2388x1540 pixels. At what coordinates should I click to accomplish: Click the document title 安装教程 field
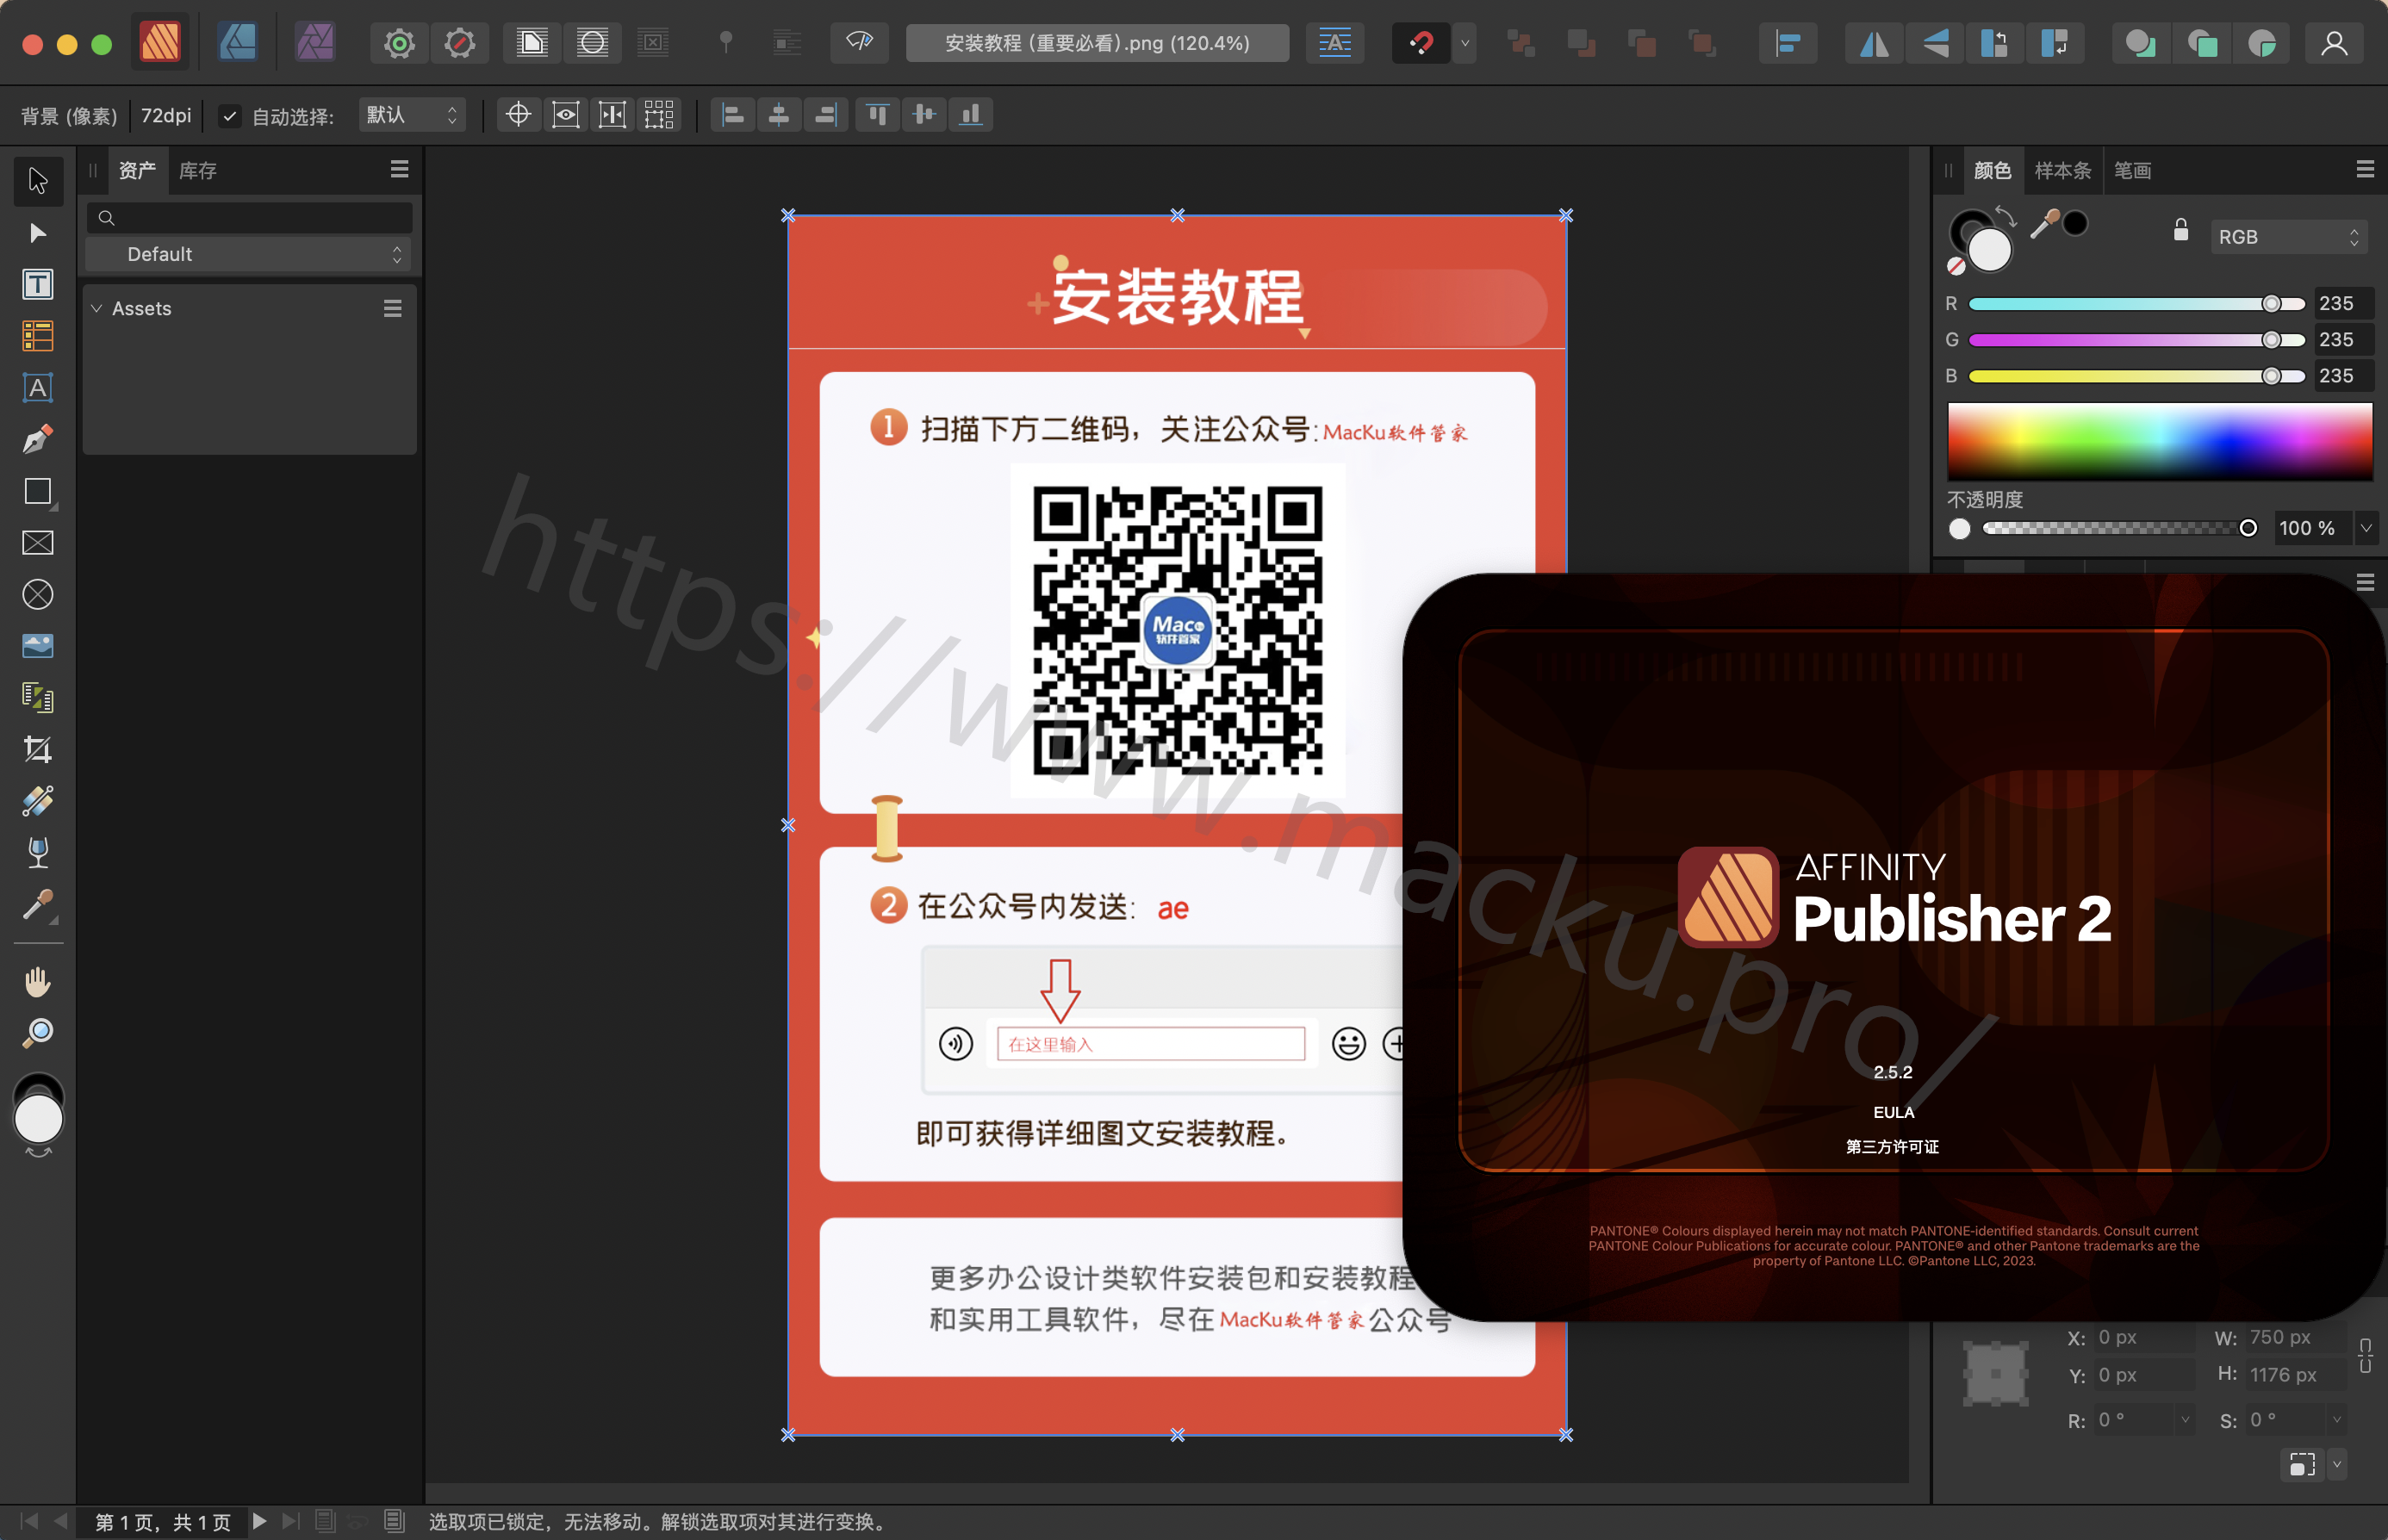coord(1097,43)
